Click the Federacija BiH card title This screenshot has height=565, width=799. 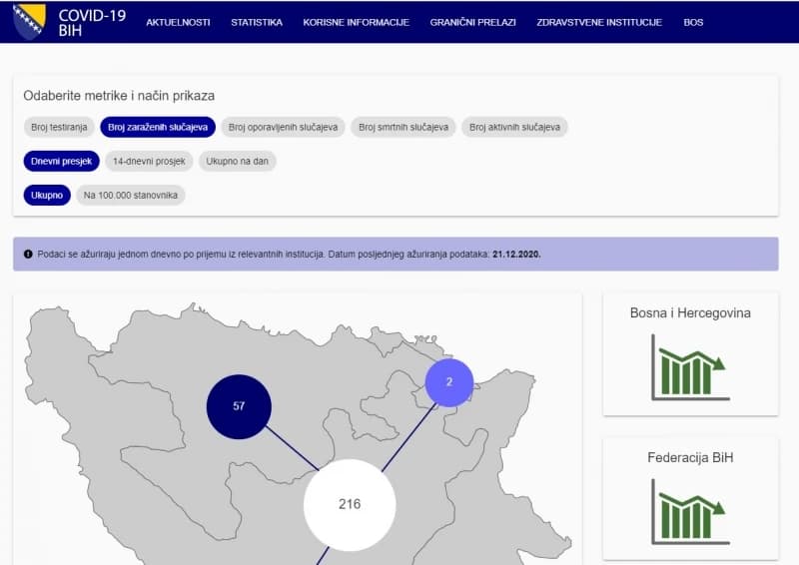coord(690,457)
